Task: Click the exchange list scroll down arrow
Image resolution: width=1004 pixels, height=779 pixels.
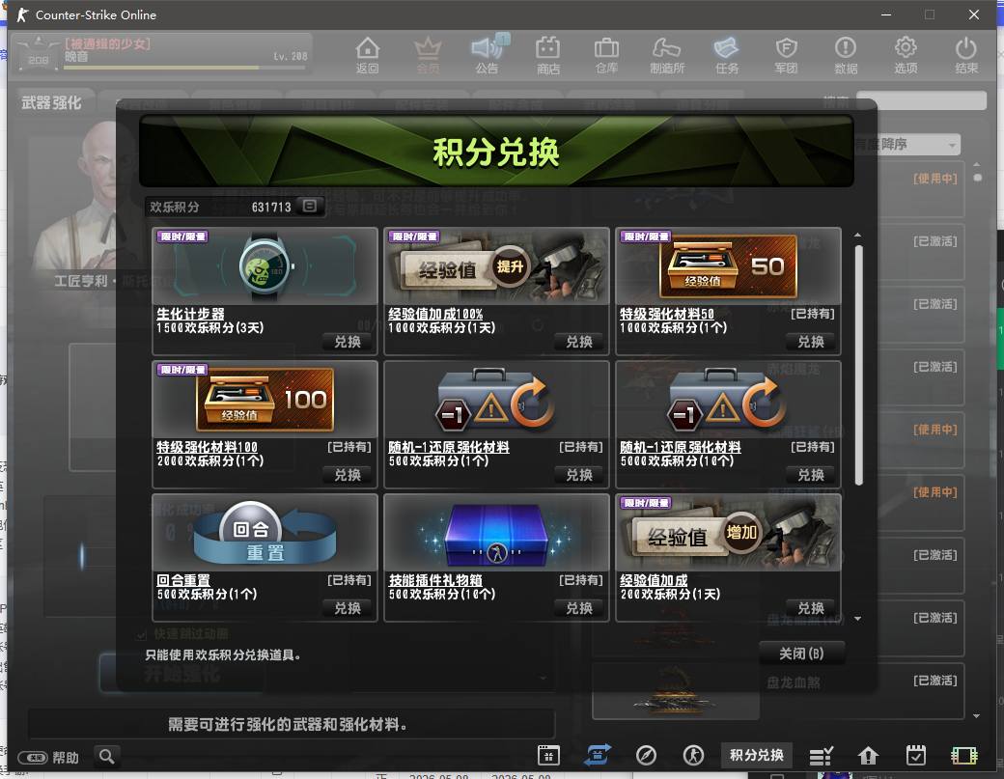Action: coord(858,619)
